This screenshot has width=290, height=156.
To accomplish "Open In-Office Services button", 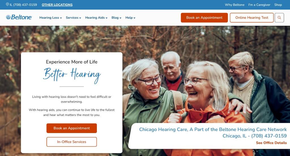I will 72,142.
